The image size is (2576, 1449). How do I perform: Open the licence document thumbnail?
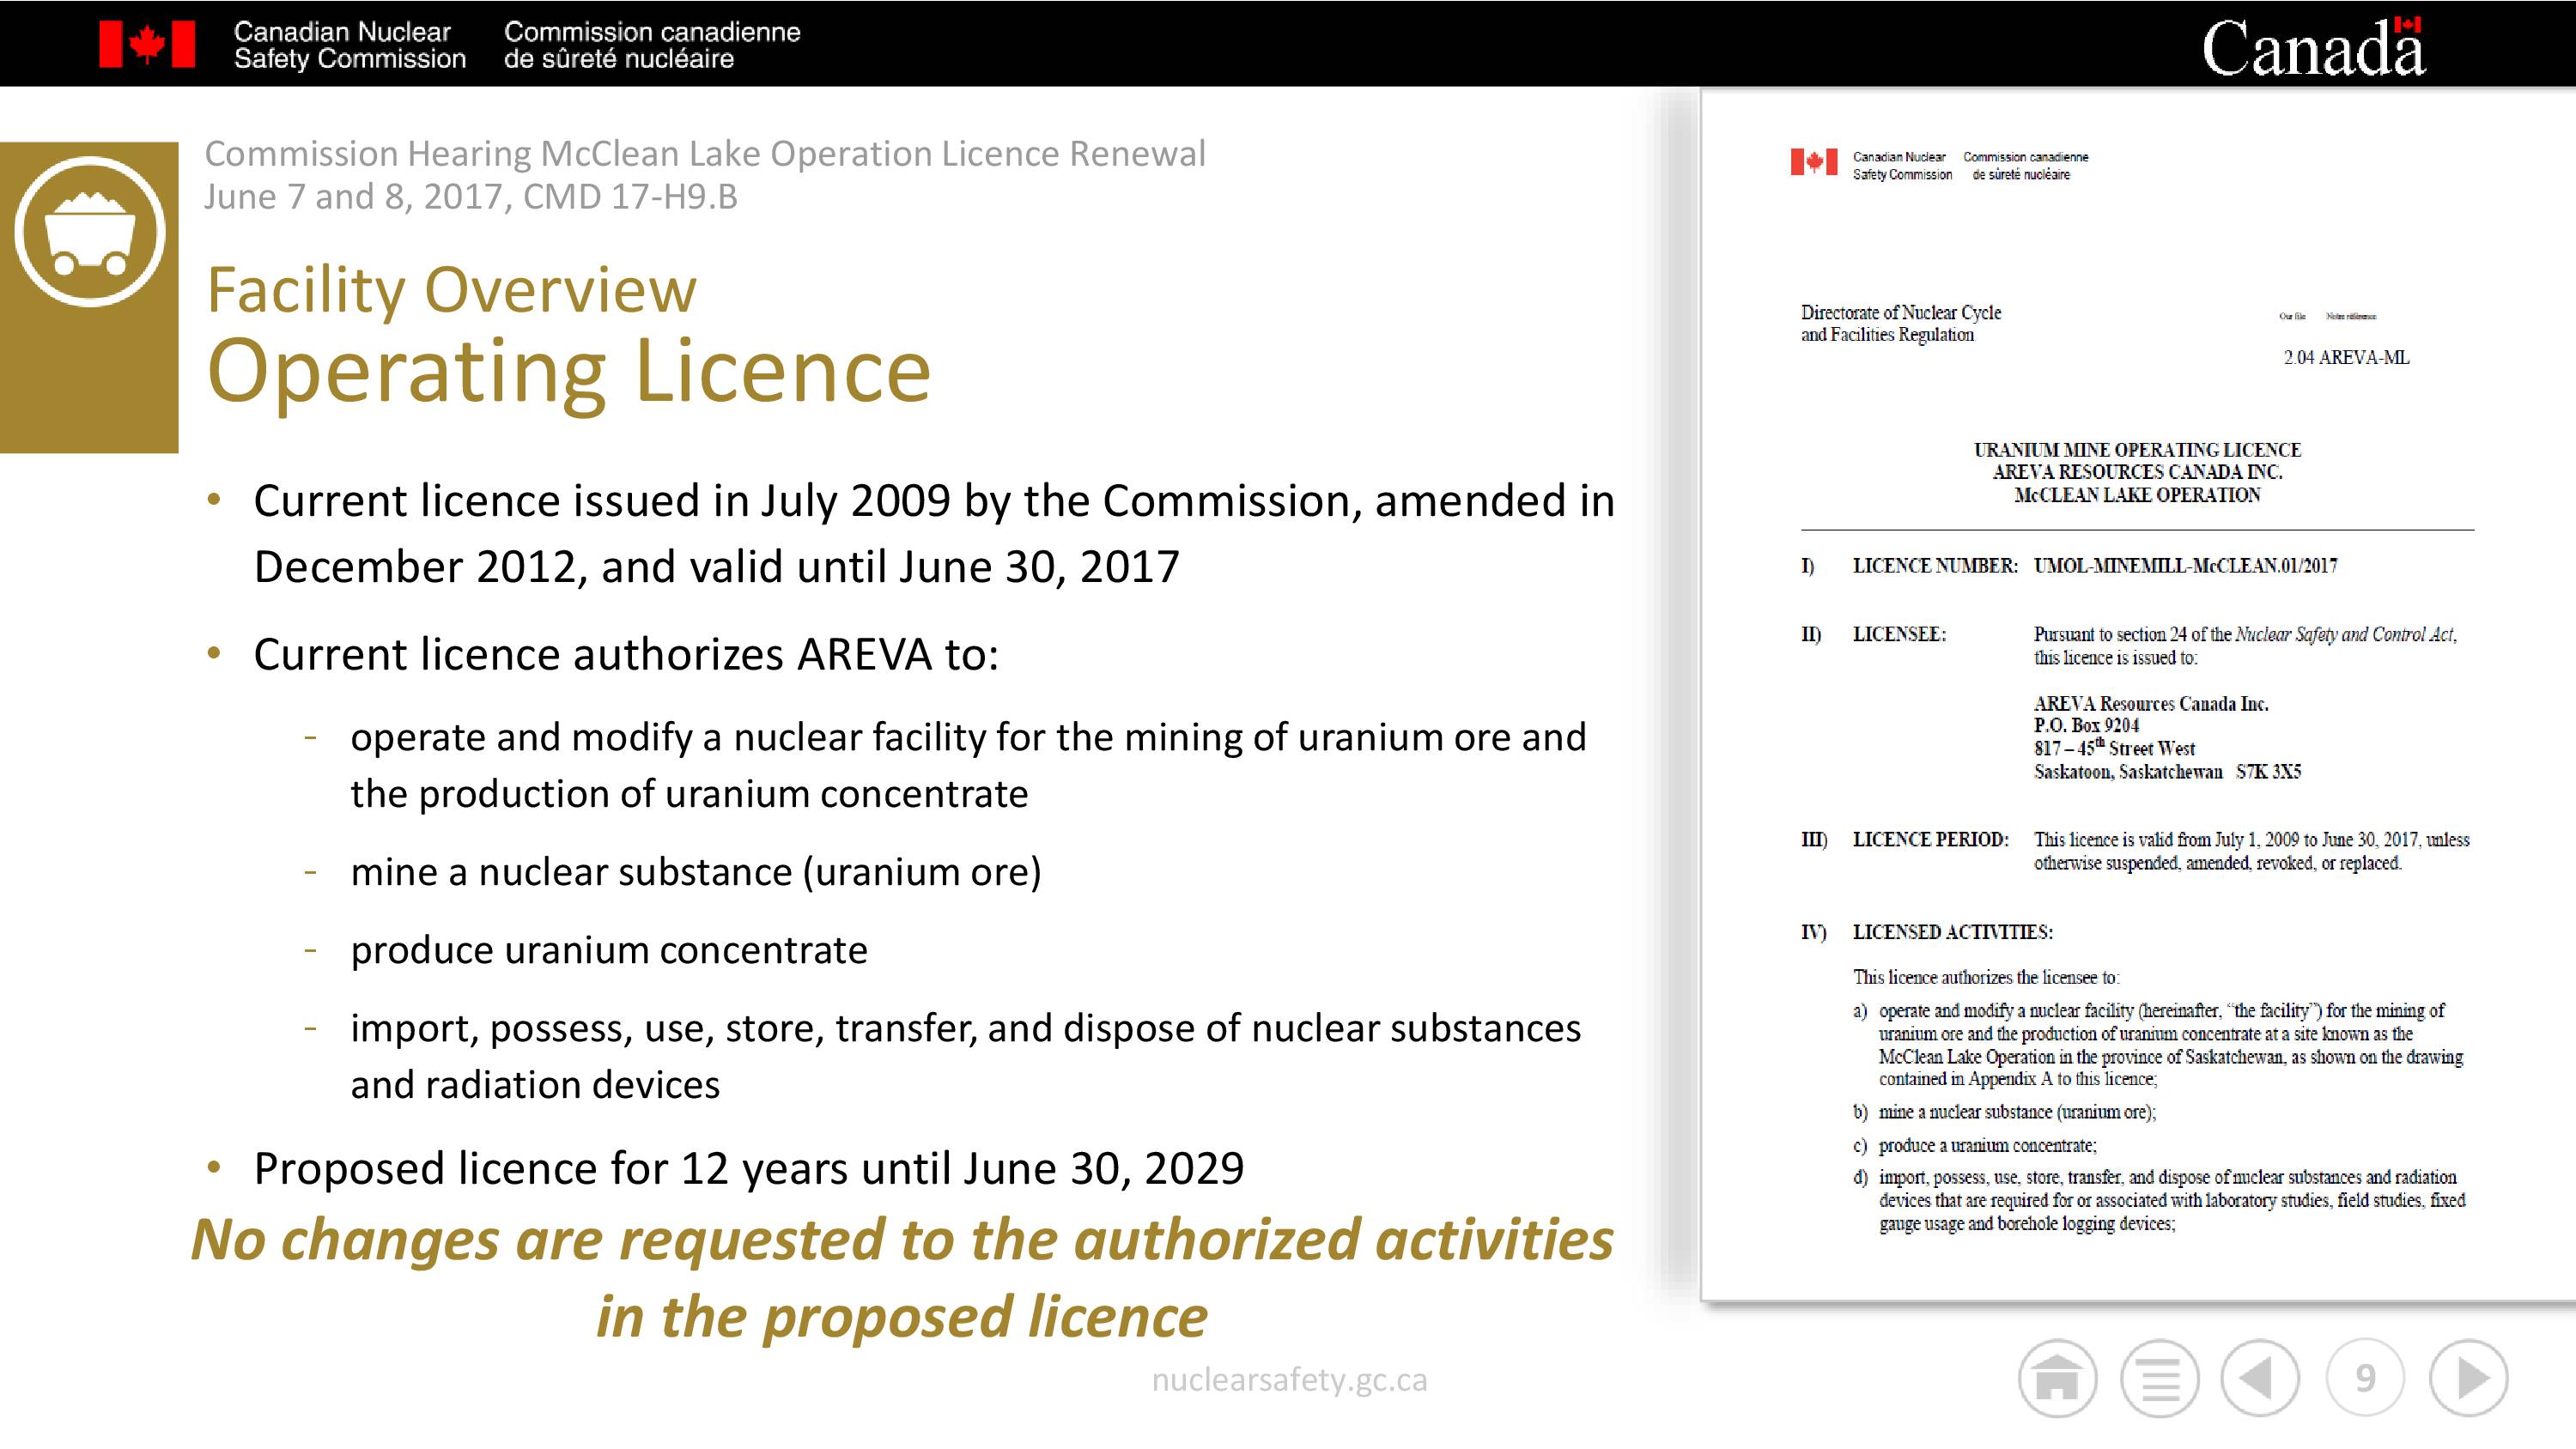[x=2138, y=694]
